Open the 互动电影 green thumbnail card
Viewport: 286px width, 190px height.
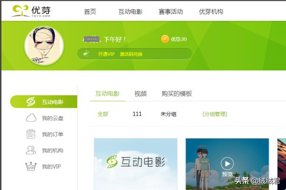(x=135, y=163)
